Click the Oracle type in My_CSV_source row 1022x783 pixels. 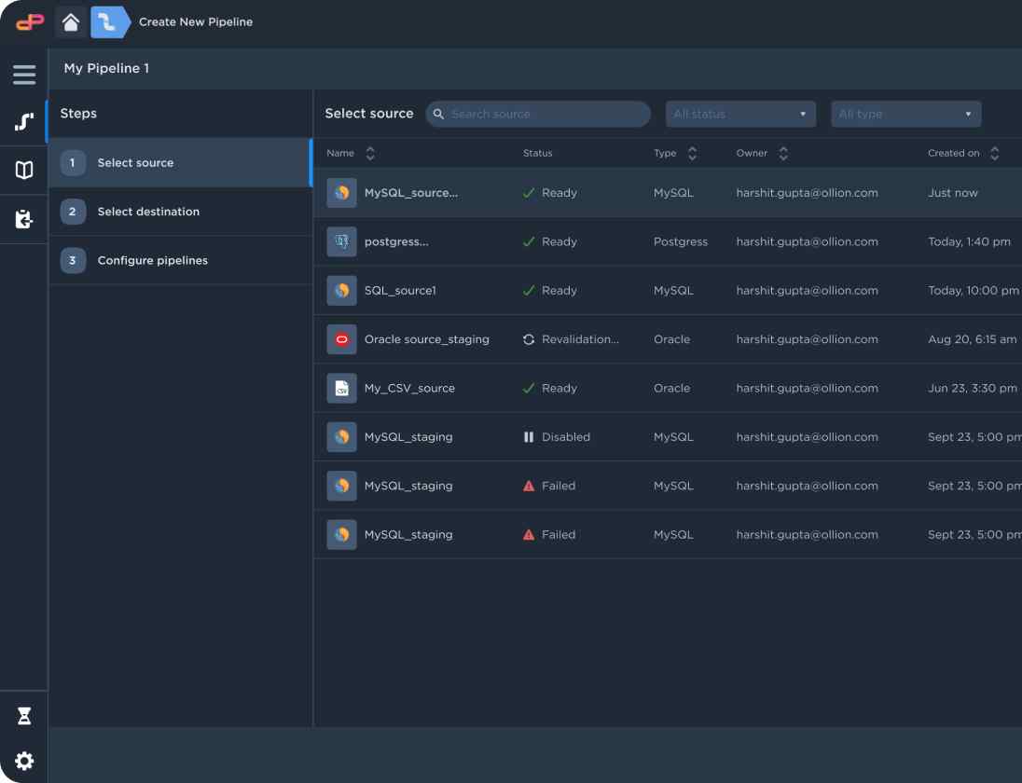(671, 389)
